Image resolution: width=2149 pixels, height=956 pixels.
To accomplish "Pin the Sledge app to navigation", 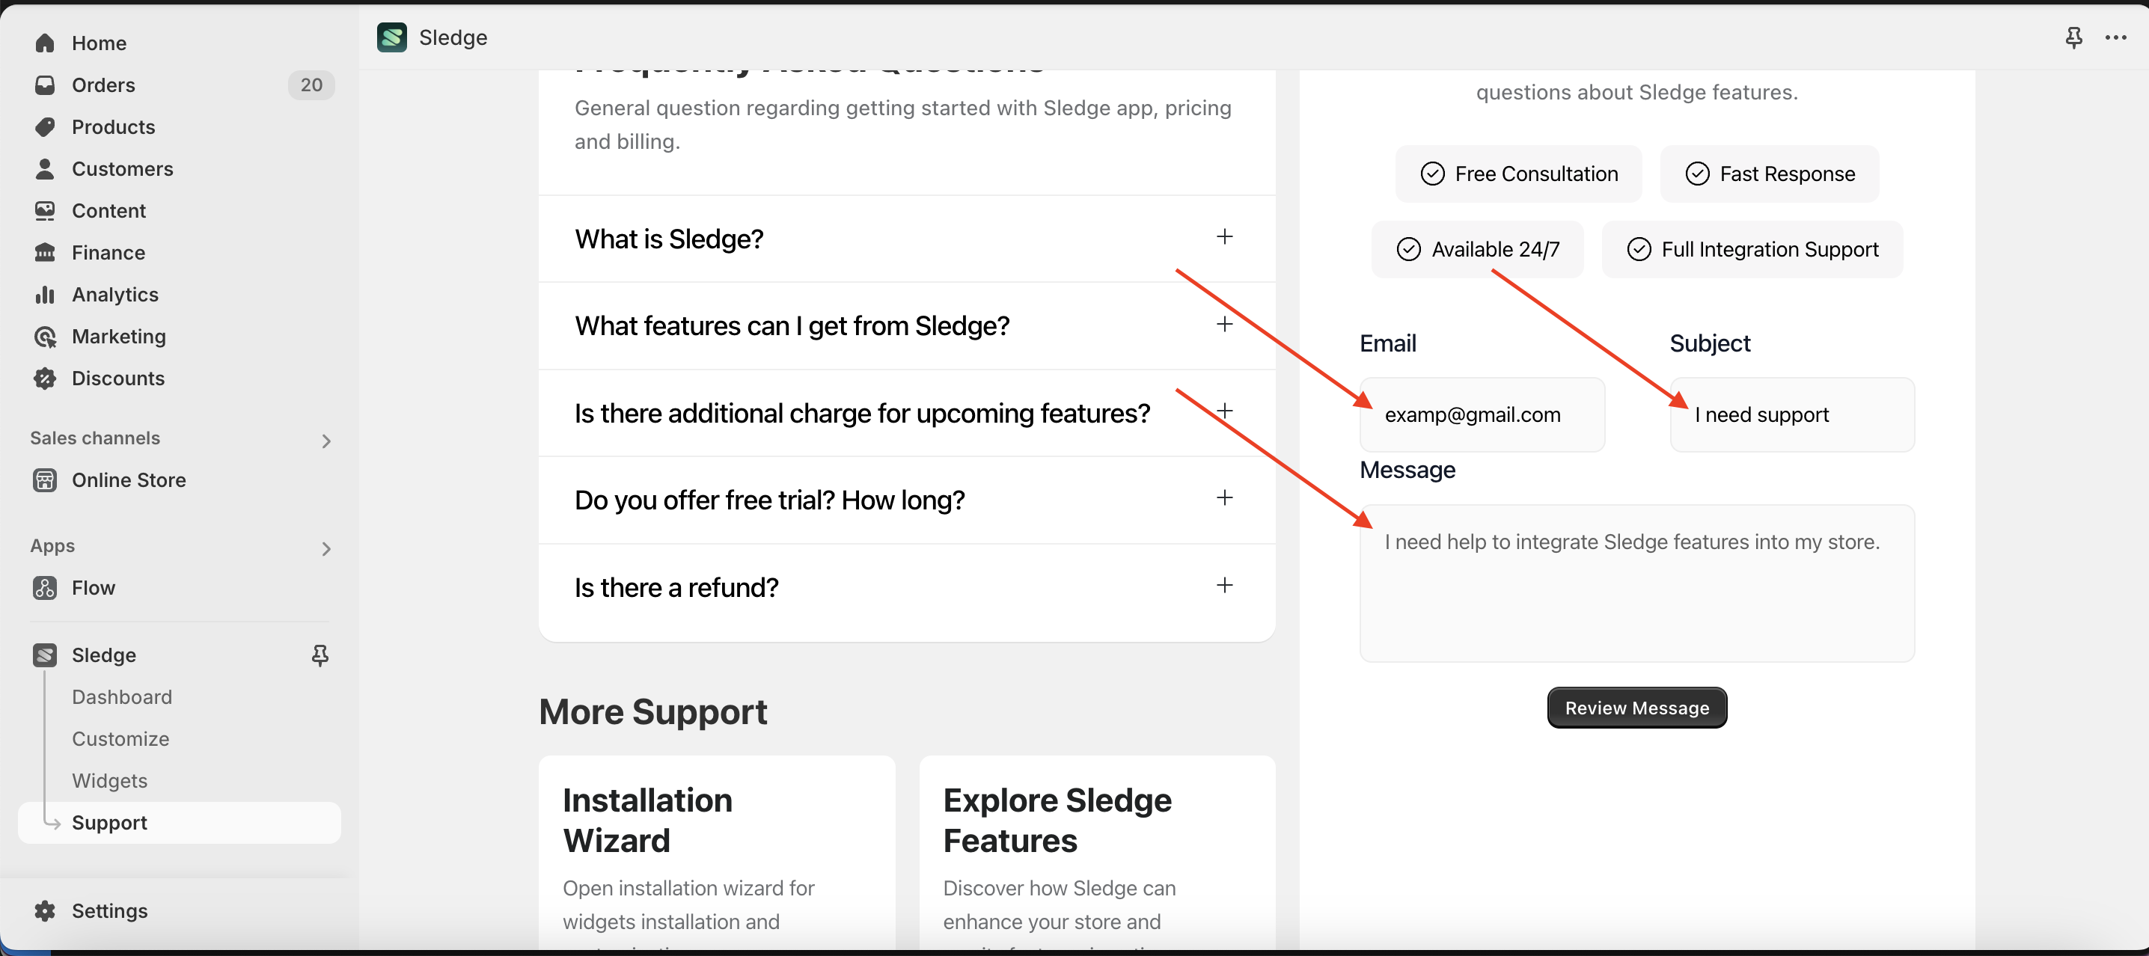I will (x=320, y=656).
